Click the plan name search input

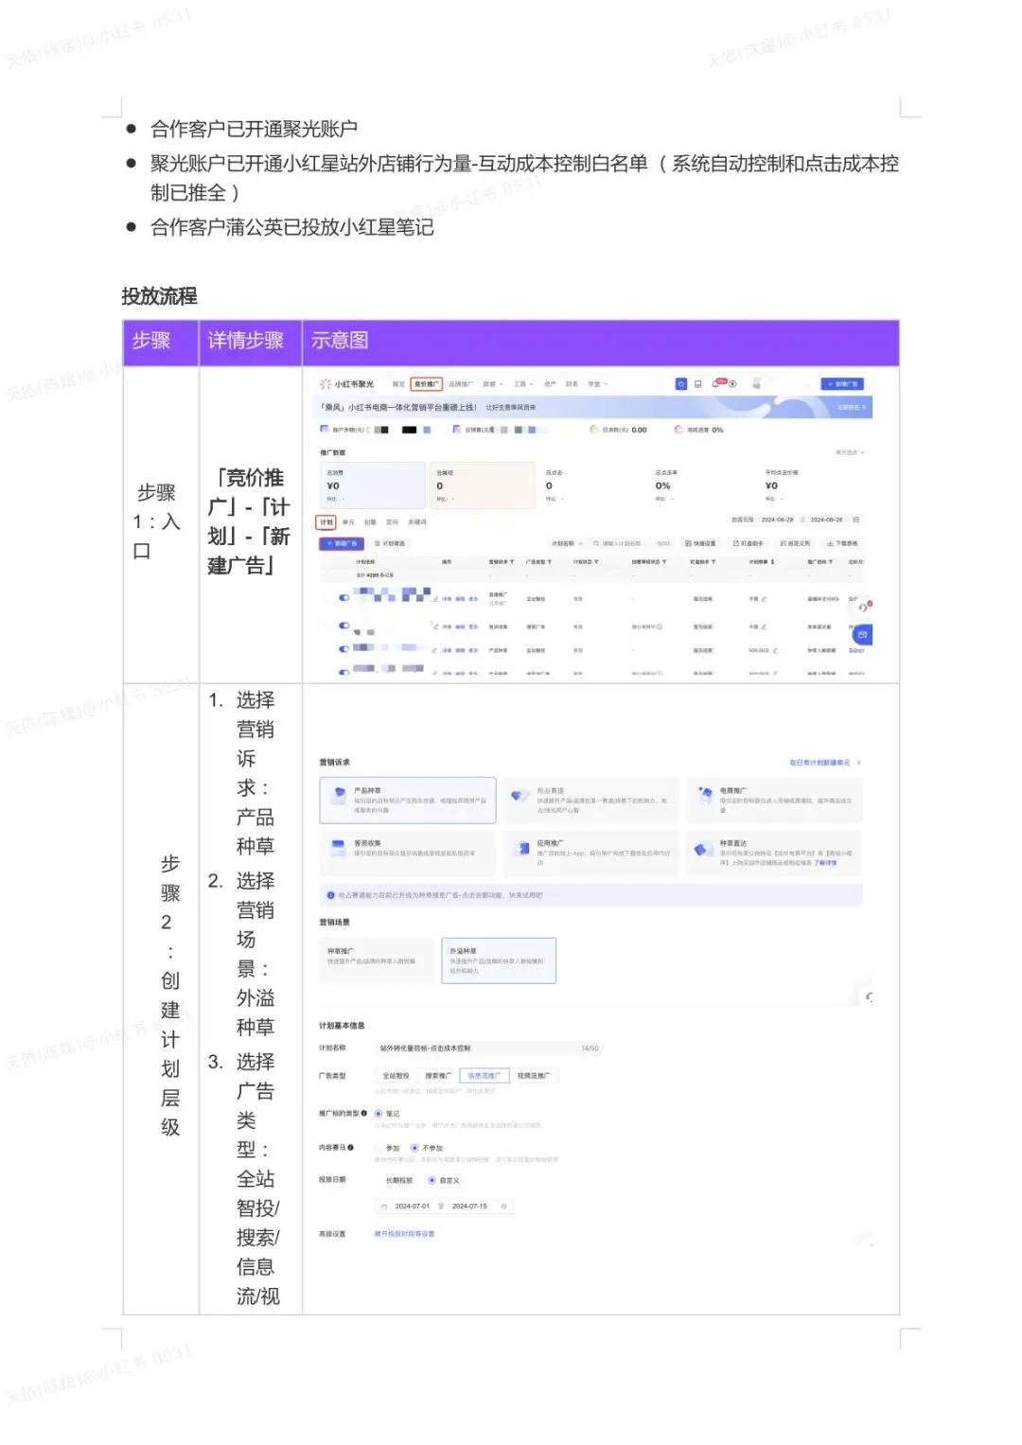click(x=631, y=544)
